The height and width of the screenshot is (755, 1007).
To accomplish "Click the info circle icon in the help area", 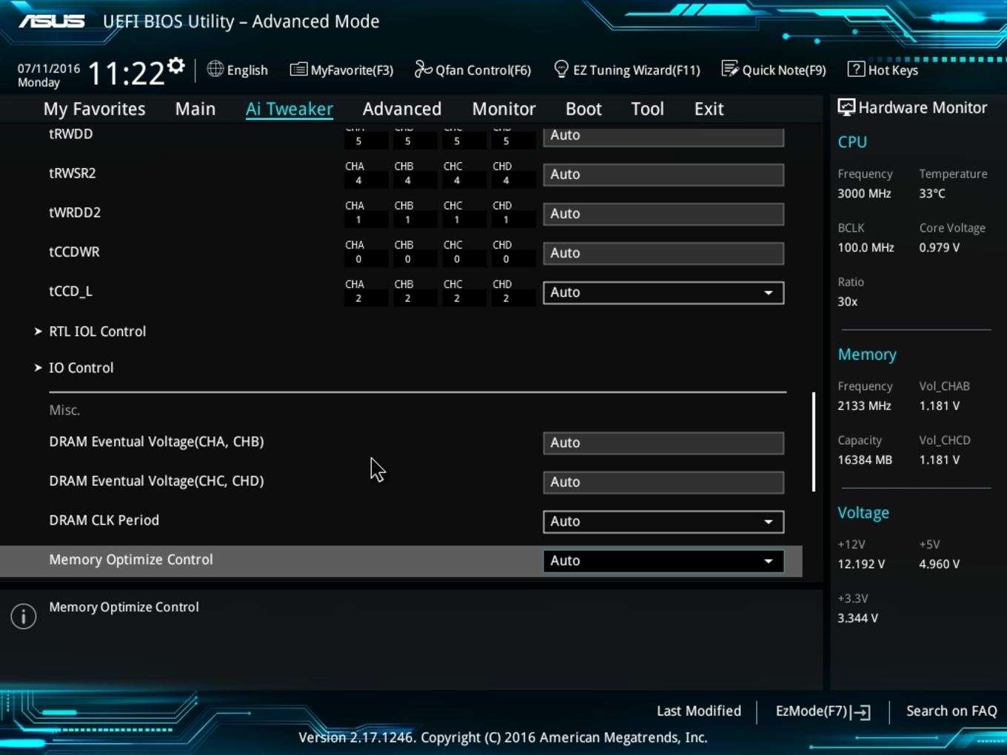I will [24, 616].
